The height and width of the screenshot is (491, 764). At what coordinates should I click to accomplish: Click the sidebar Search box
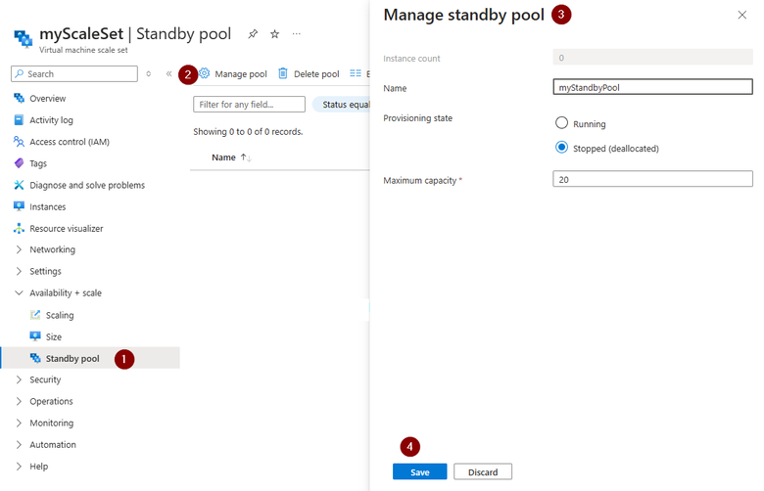[74, 74]
